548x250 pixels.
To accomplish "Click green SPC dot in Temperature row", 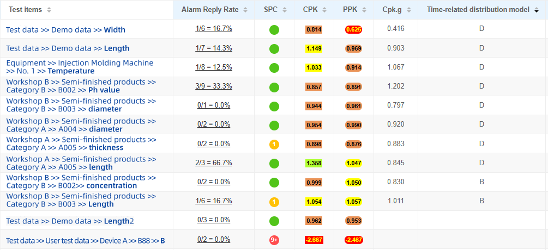I will 274,68.
